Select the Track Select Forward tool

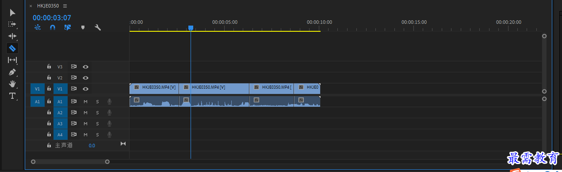point(12,24)
